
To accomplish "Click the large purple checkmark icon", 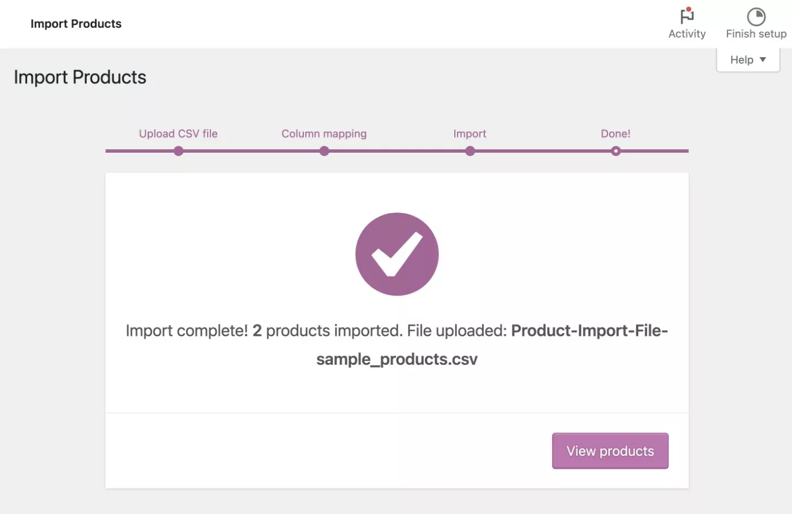I will 397,254.
